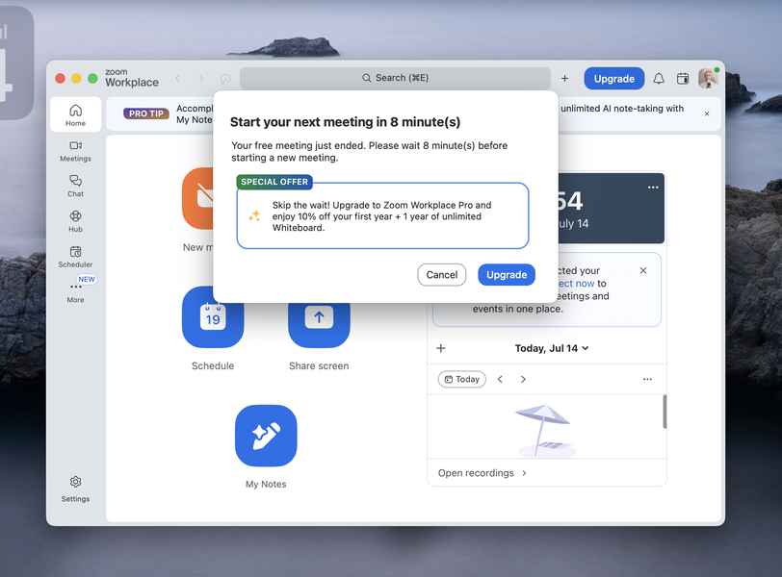Click the calendar list scrollbar

click(665, 412)
